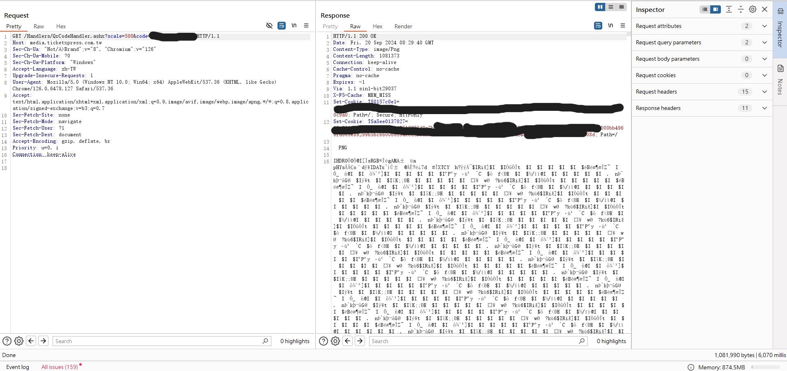Viewport: 787px width, 371px height.
Task: Switch Request view to Hex tab
Action: point(61,26)
